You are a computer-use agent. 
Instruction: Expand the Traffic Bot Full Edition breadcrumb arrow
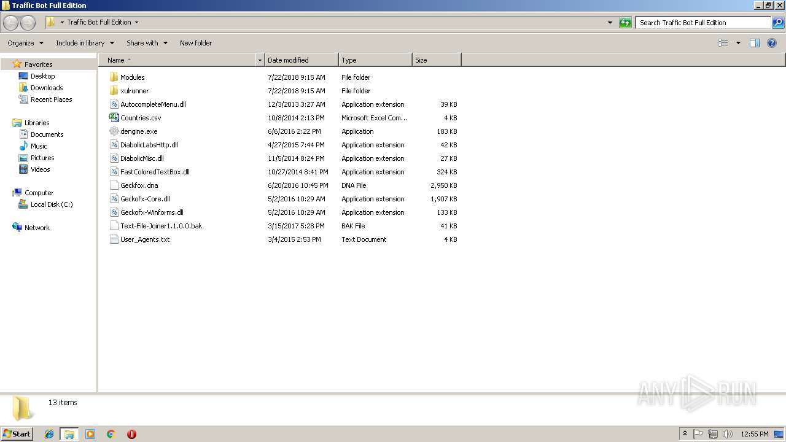pyautogui.click(x=136, y=22)
